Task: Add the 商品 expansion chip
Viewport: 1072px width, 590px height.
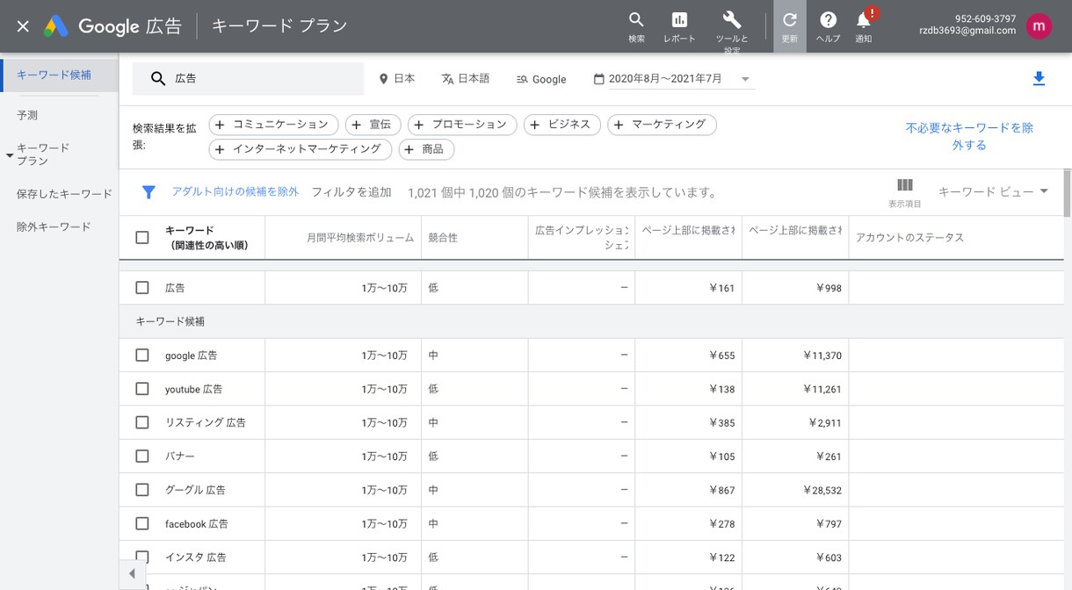Action: pyautogui.click(x=426, y=149)
